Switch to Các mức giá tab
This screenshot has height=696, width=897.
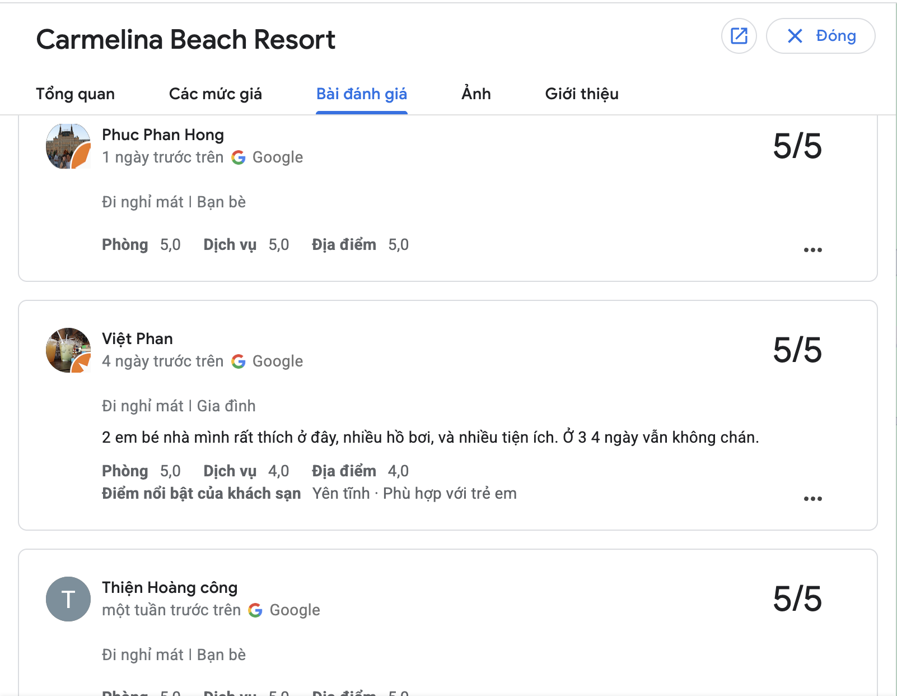(216, 94)
